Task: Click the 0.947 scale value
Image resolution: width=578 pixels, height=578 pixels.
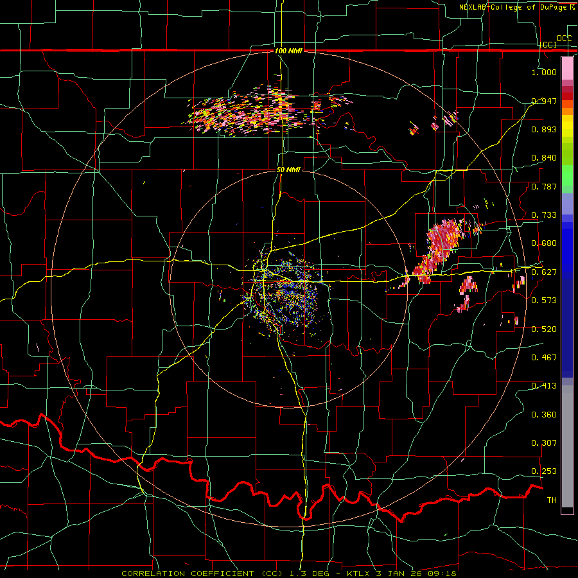Action: point(544,101)
